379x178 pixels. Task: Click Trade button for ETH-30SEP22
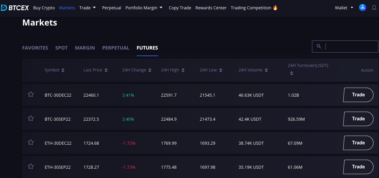[x=358, y=167]
